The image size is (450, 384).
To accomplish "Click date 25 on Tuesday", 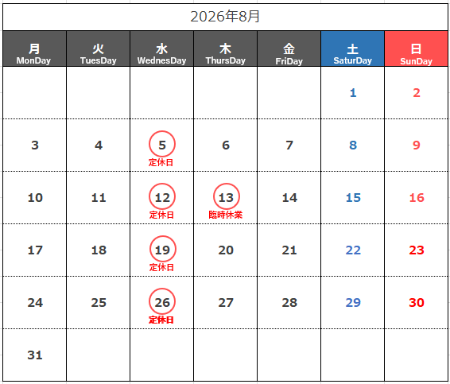I will pos(99,303).
